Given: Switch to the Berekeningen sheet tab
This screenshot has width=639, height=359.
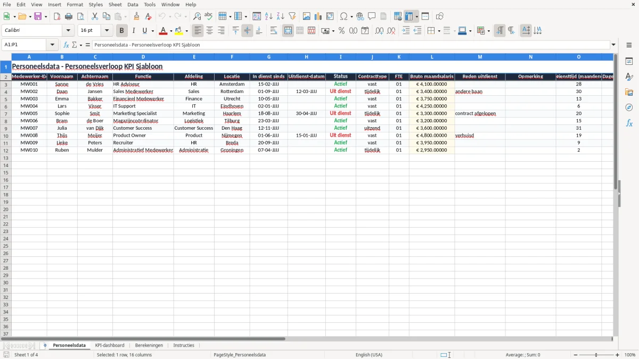Looking at the screenshot, I should 149,346.
